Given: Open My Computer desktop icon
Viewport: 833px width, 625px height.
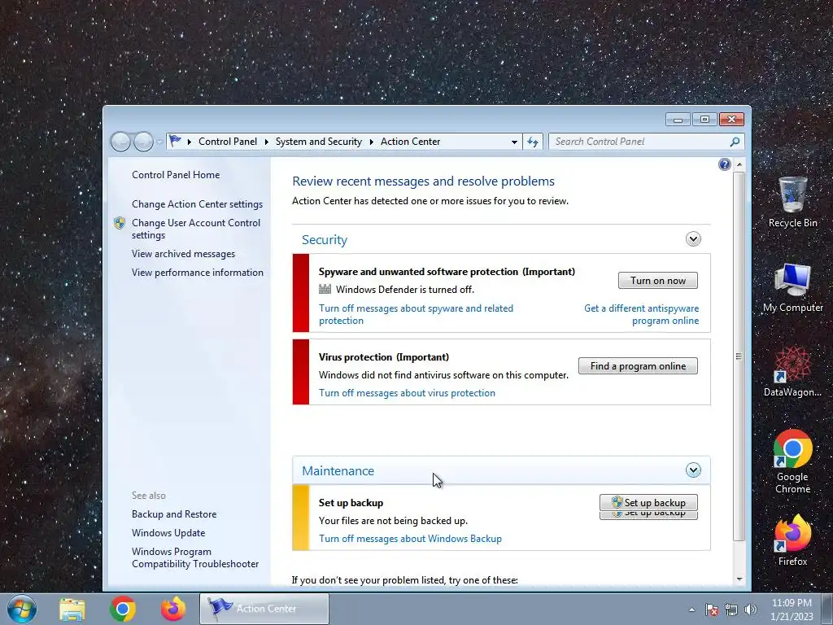Looking at the screenshot, I should pos(792,287).
